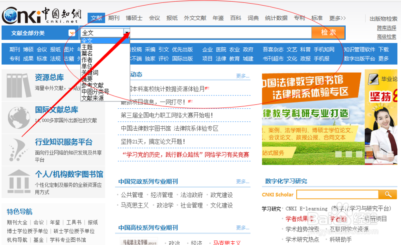Open the 资源总库 heading link
The image size is (401, 245).
pos(49,77)
